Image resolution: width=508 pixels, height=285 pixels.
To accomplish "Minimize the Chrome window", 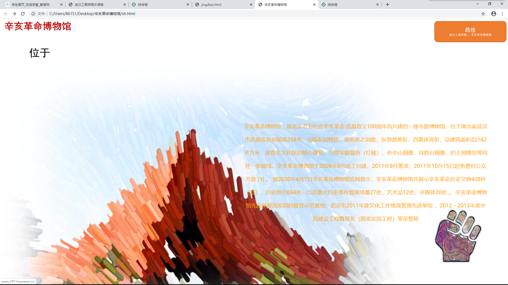I will pyautogui.click(x=478, y=4).
